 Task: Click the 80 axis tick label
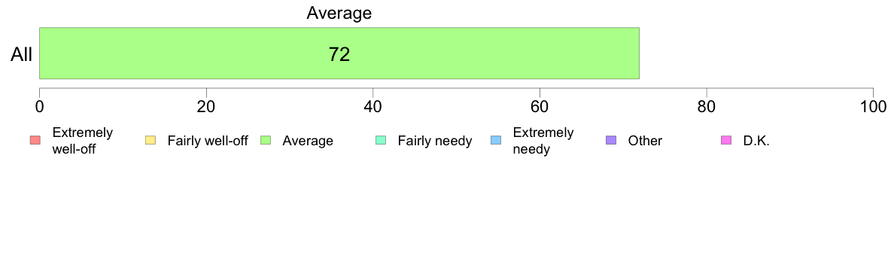pos(707,107)
